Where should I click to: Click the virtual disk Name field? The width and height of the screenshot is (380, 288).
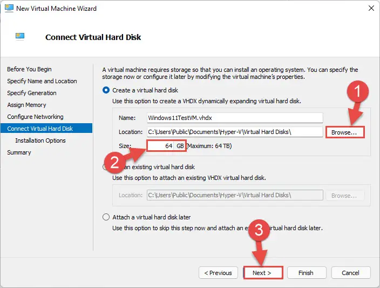(x=235, y=118)
